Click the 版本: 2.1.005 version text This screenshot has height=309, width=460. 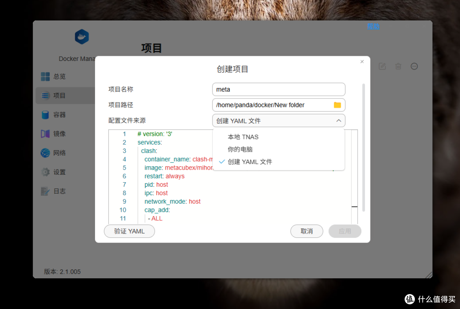(x=62, y=272)
